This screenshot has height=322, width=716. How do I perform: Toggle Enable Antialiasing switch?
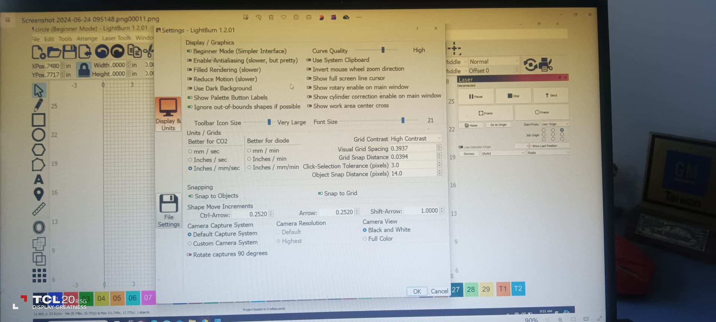point(189,60)
